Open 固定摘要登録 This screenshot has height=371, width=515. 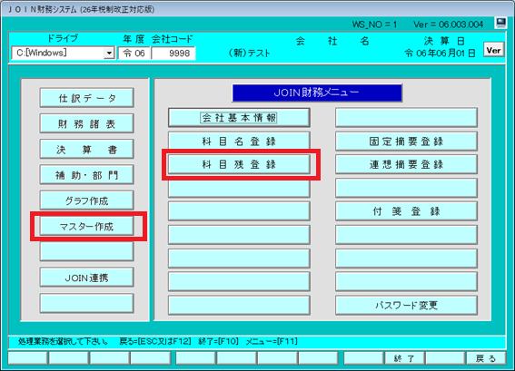406,141
